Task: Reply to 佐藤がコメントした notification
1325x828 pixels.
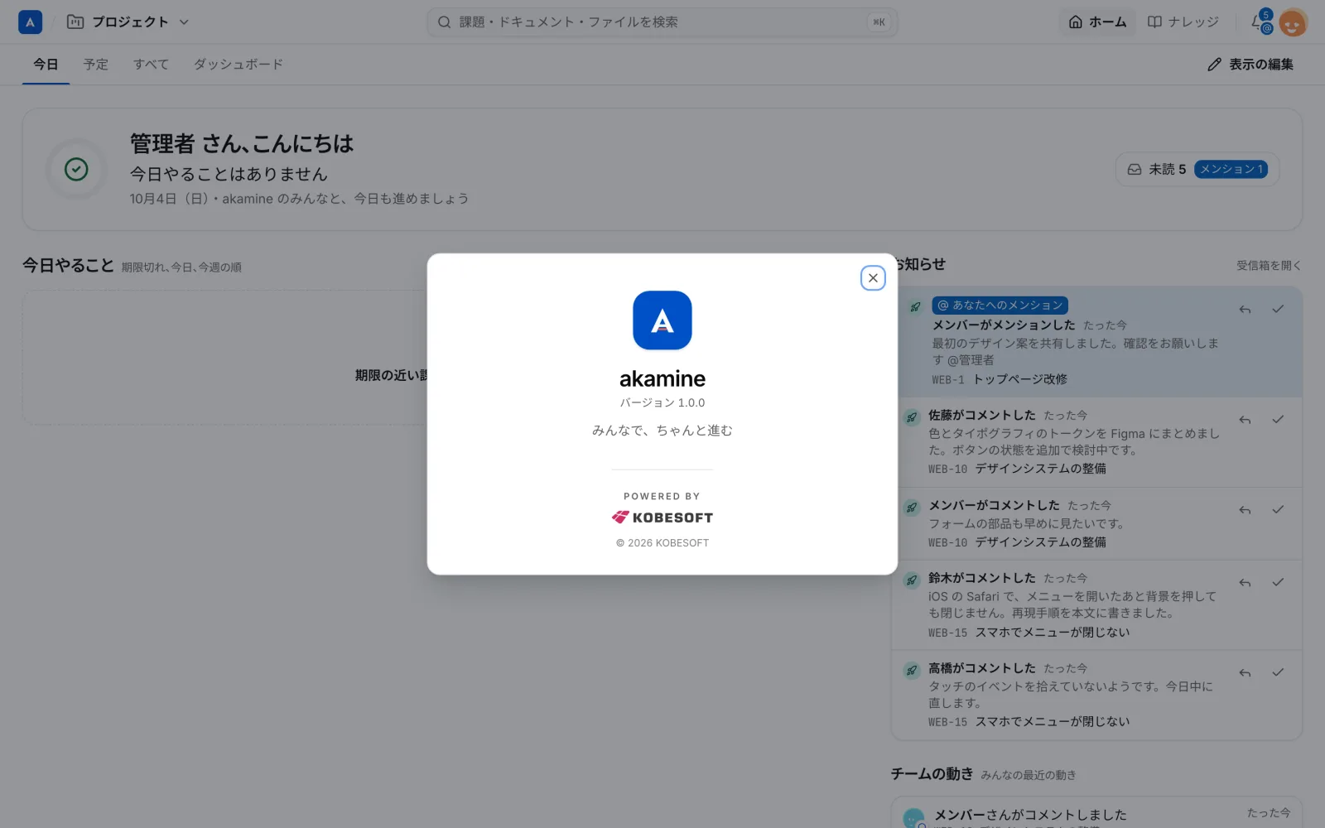Action: (1245, 420)
